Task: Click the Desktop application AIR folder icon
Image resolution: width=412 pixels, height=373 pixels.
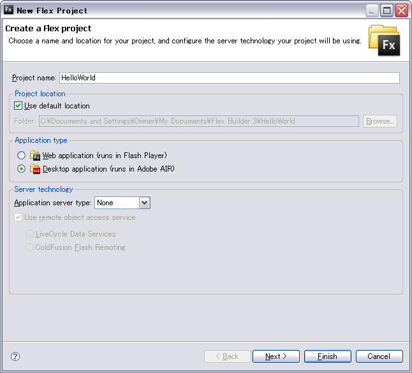Action: [34, 169]
